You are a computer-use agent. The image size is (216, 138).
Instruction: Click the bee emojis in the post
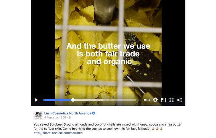pos(157,129)
